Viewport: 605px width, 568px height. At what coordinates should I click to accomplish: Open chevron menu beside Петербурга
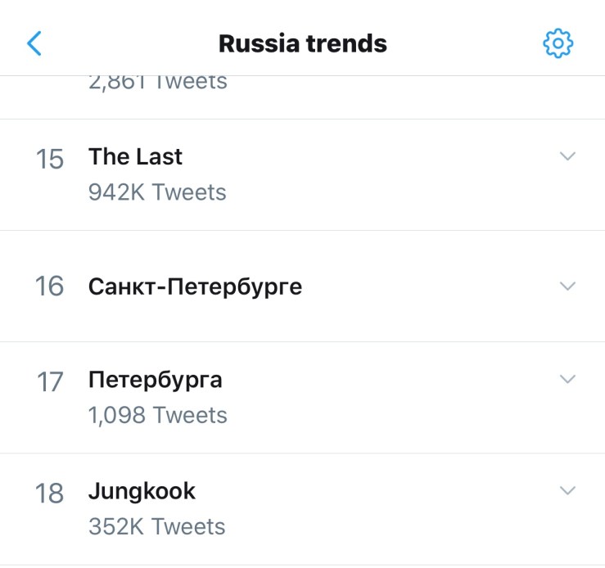click(567, 379)
